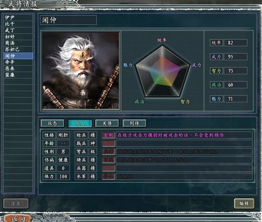
Task: Click the 武力 value 93
Action: click(235, 57)
